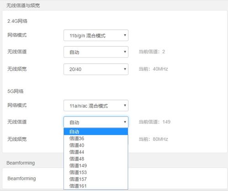228x191 pixels.
Task: Click the 无线信道与频宽 section title
Action: pos(23,5)
